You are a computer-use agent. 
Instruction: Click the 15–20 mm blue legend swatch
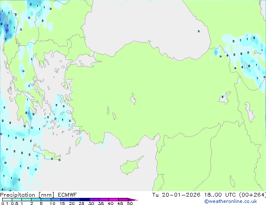65,200
